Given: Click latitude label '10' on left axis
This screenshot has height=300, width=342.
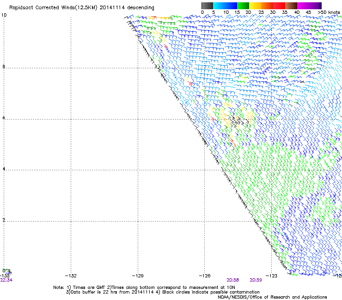Looking at the screenshot, I should coord(4,15).
